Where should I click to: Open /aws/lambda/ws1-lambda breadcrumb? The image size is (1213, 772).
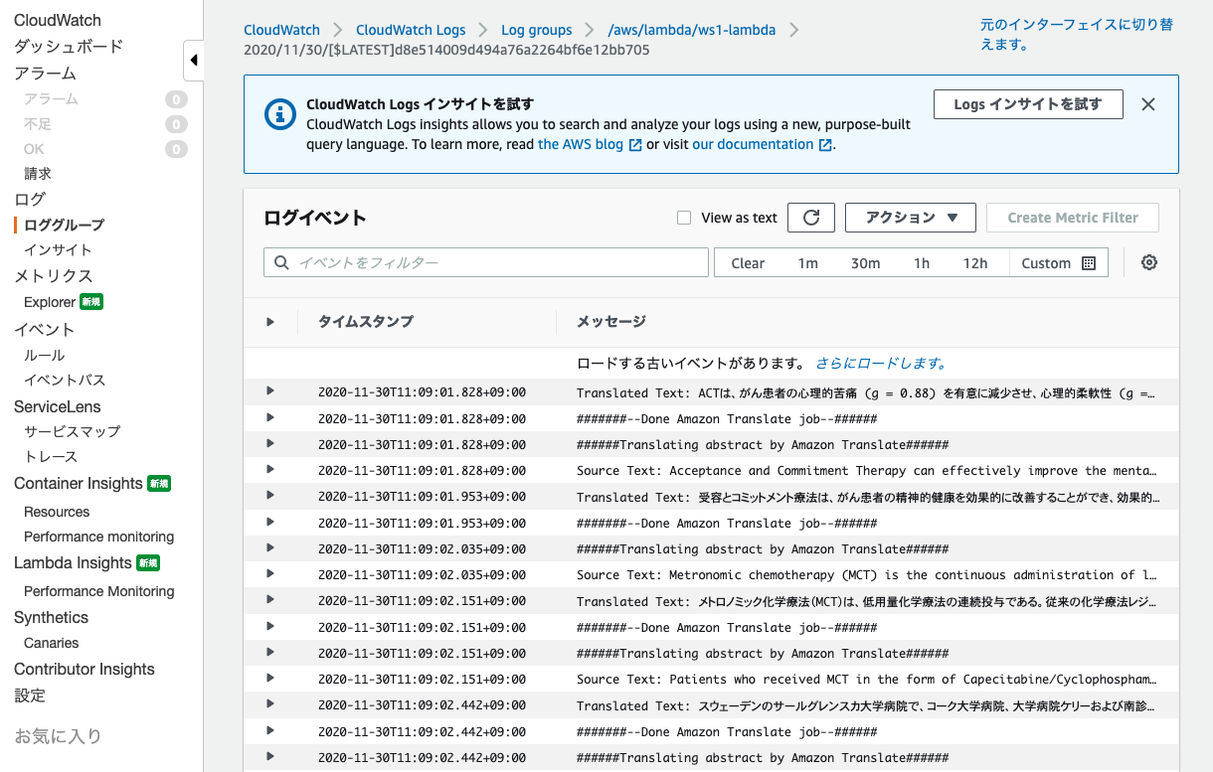tap(692, 30)
